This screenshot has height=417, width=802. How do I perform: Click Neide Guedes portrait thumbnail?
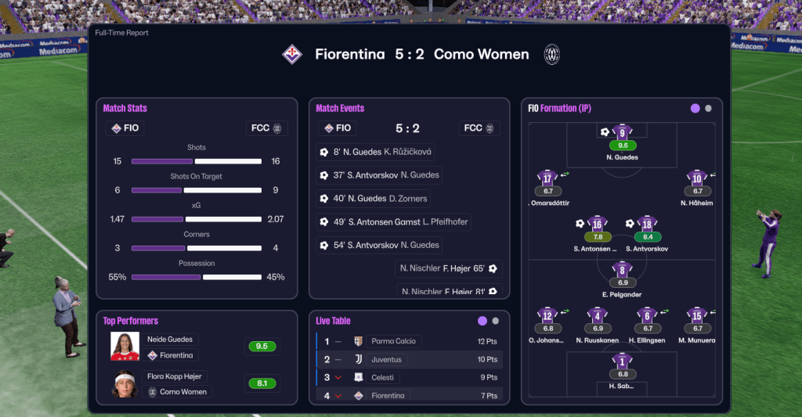point(125,347)
